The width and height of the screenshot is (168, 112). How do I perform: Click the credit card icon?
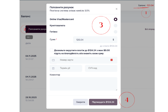pos(53,60)
